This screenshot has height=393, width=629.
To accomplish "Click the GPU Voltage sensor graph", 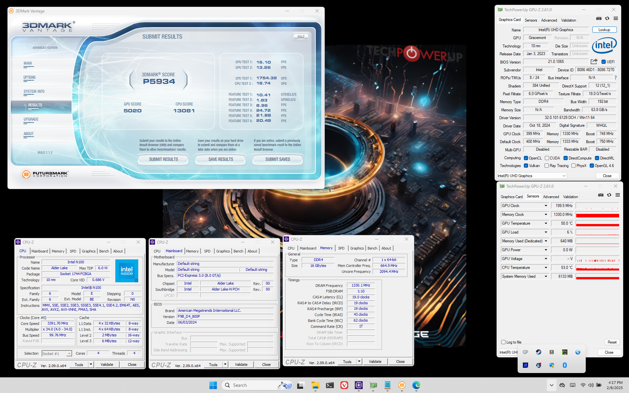I will click(597, 259).
